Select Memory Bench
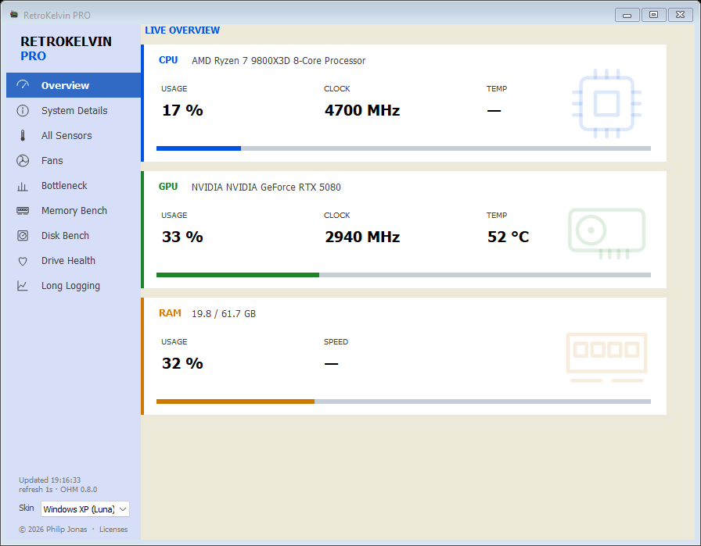 coord(74,210)
